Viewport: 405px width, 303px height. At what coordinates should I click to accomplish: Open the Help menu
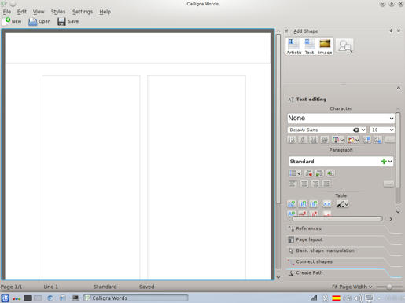(105, 12)
